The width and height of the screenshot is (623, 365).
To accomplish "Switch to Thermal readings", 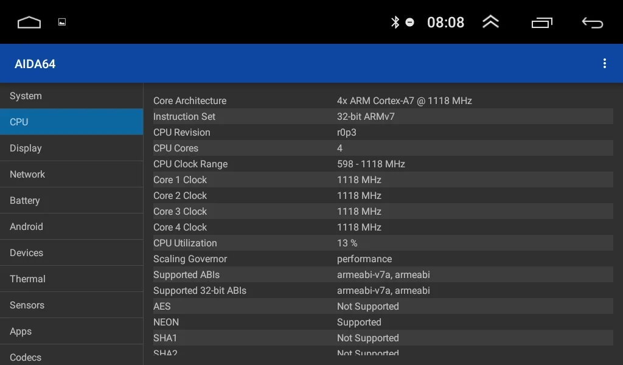I will pyautogui.click(x=72, y=279).
